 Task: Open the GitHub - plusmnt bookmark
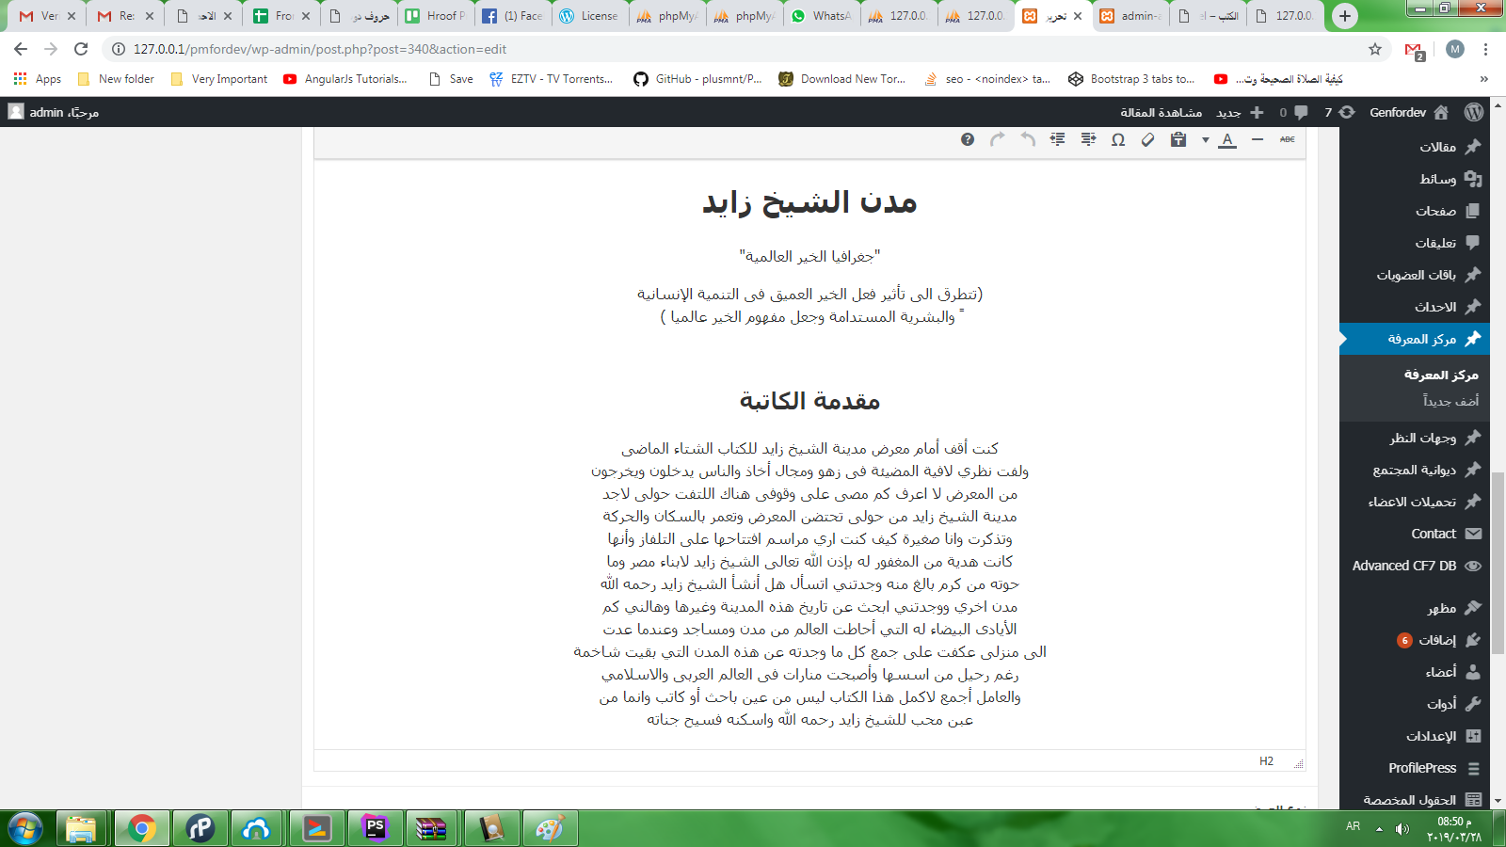pyautogui.click(x=697, y=79)
